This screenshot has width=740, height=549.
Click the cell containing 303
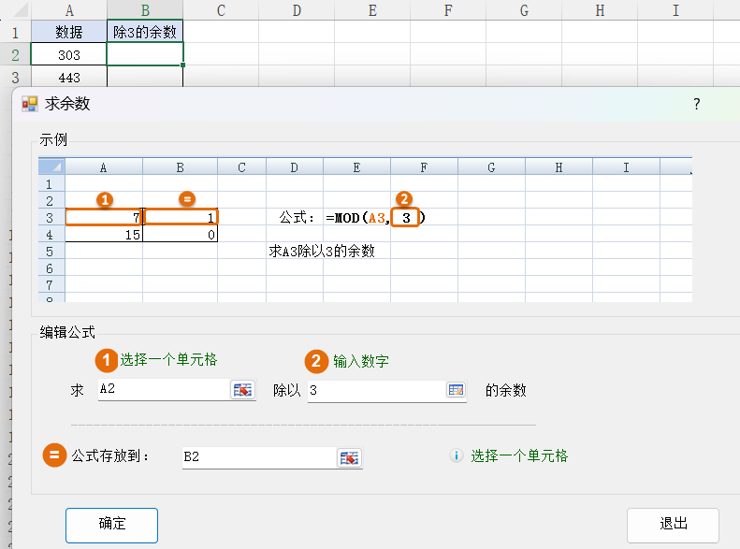[x=69, y=55]
